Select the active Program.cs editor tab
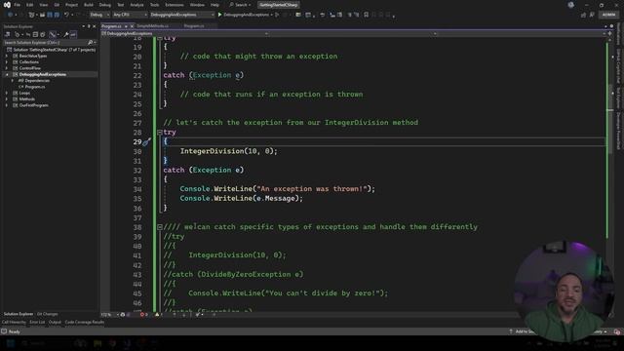Viewport: 624px width, 351px height. coord(111,26)
